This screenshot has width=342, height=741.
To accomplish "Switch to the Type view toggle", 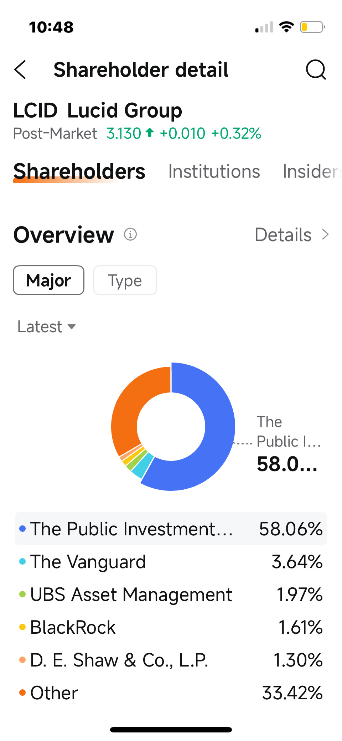I will [125, 280].
